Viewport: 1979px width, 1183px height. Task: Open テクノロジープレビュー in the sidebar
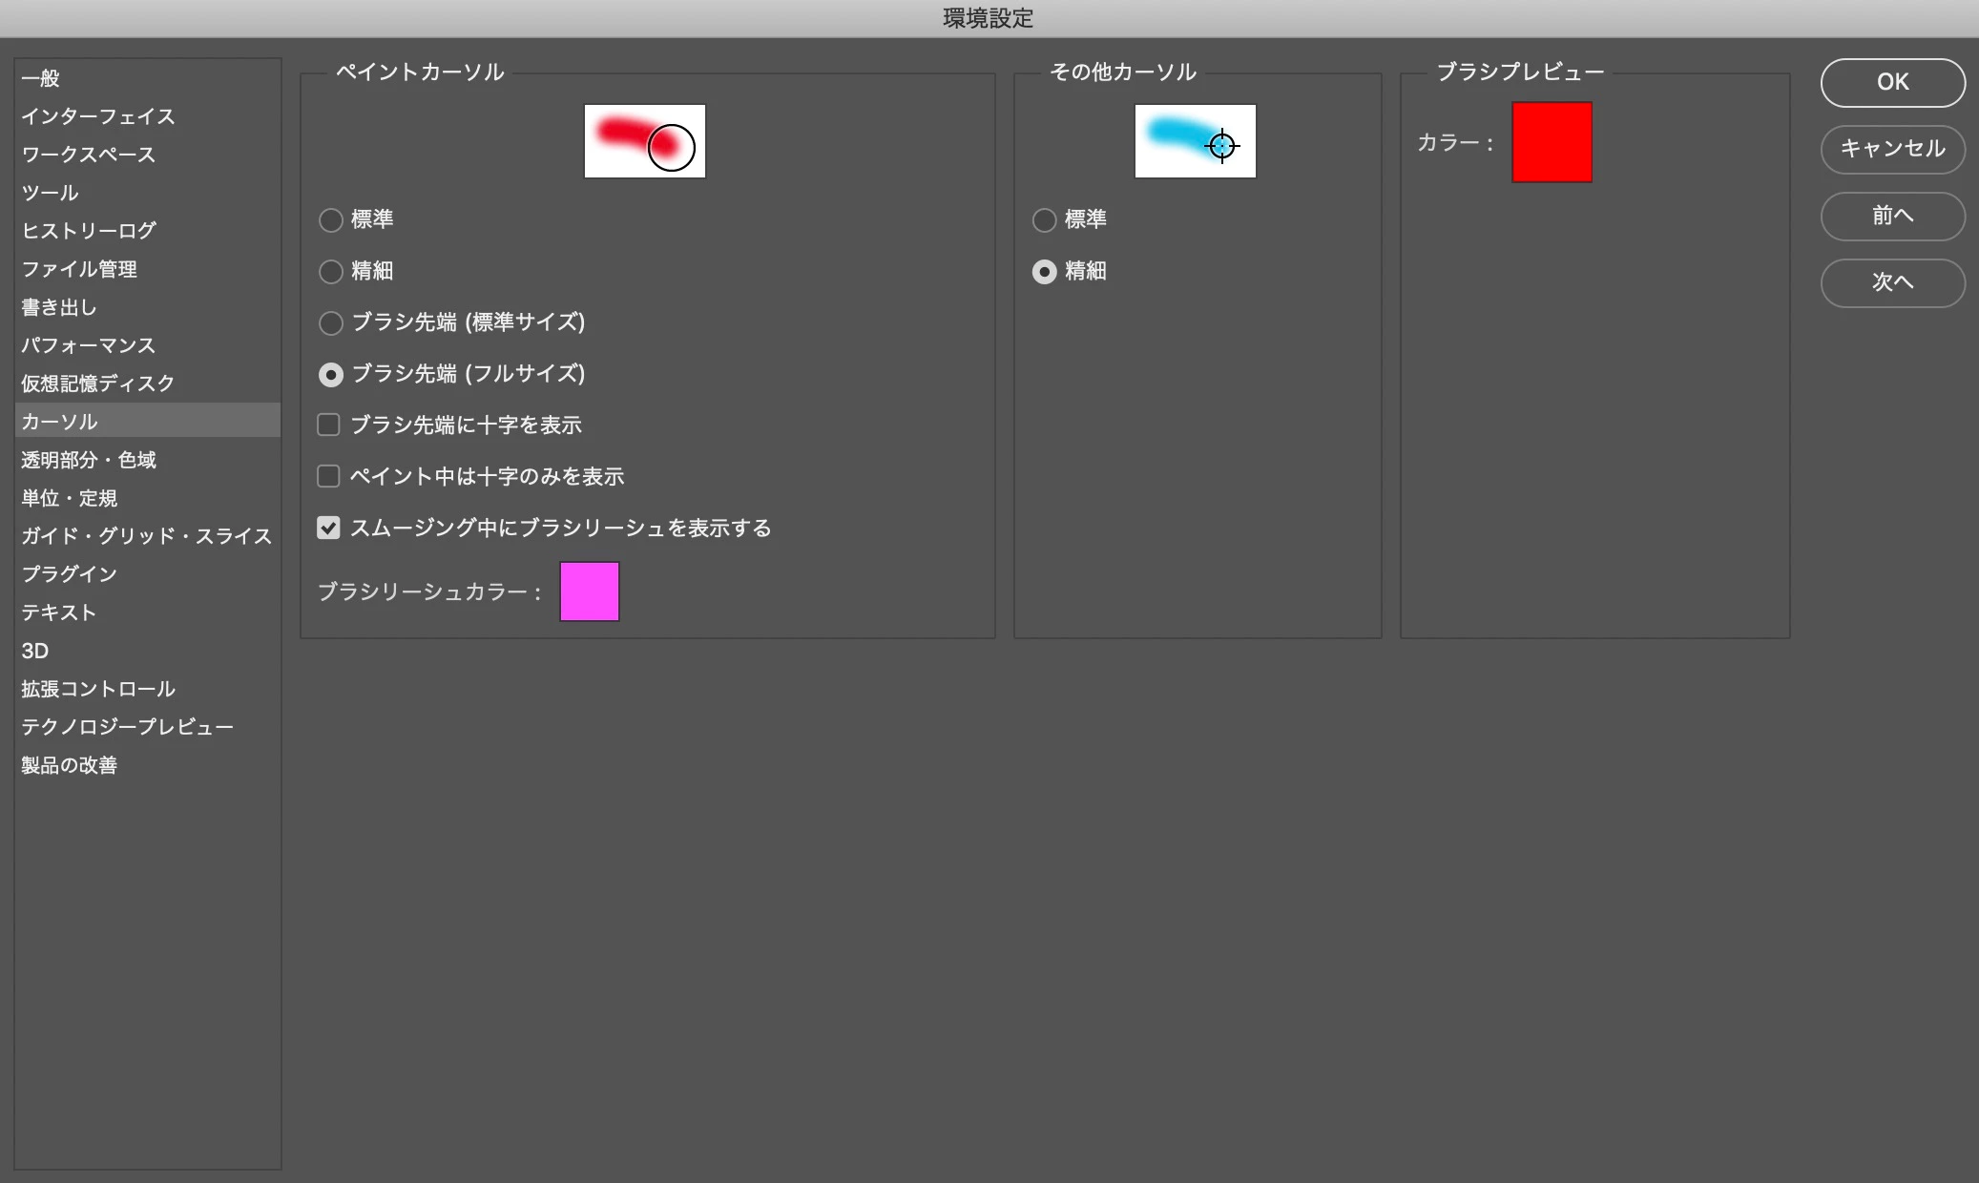[127, 727]
